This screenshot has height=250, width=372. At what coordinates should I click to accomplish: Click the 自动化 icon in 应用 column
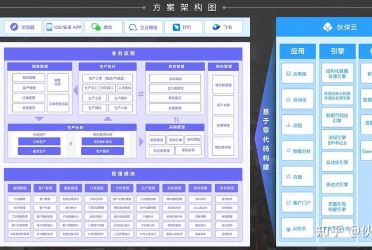[x=288, y=99]
